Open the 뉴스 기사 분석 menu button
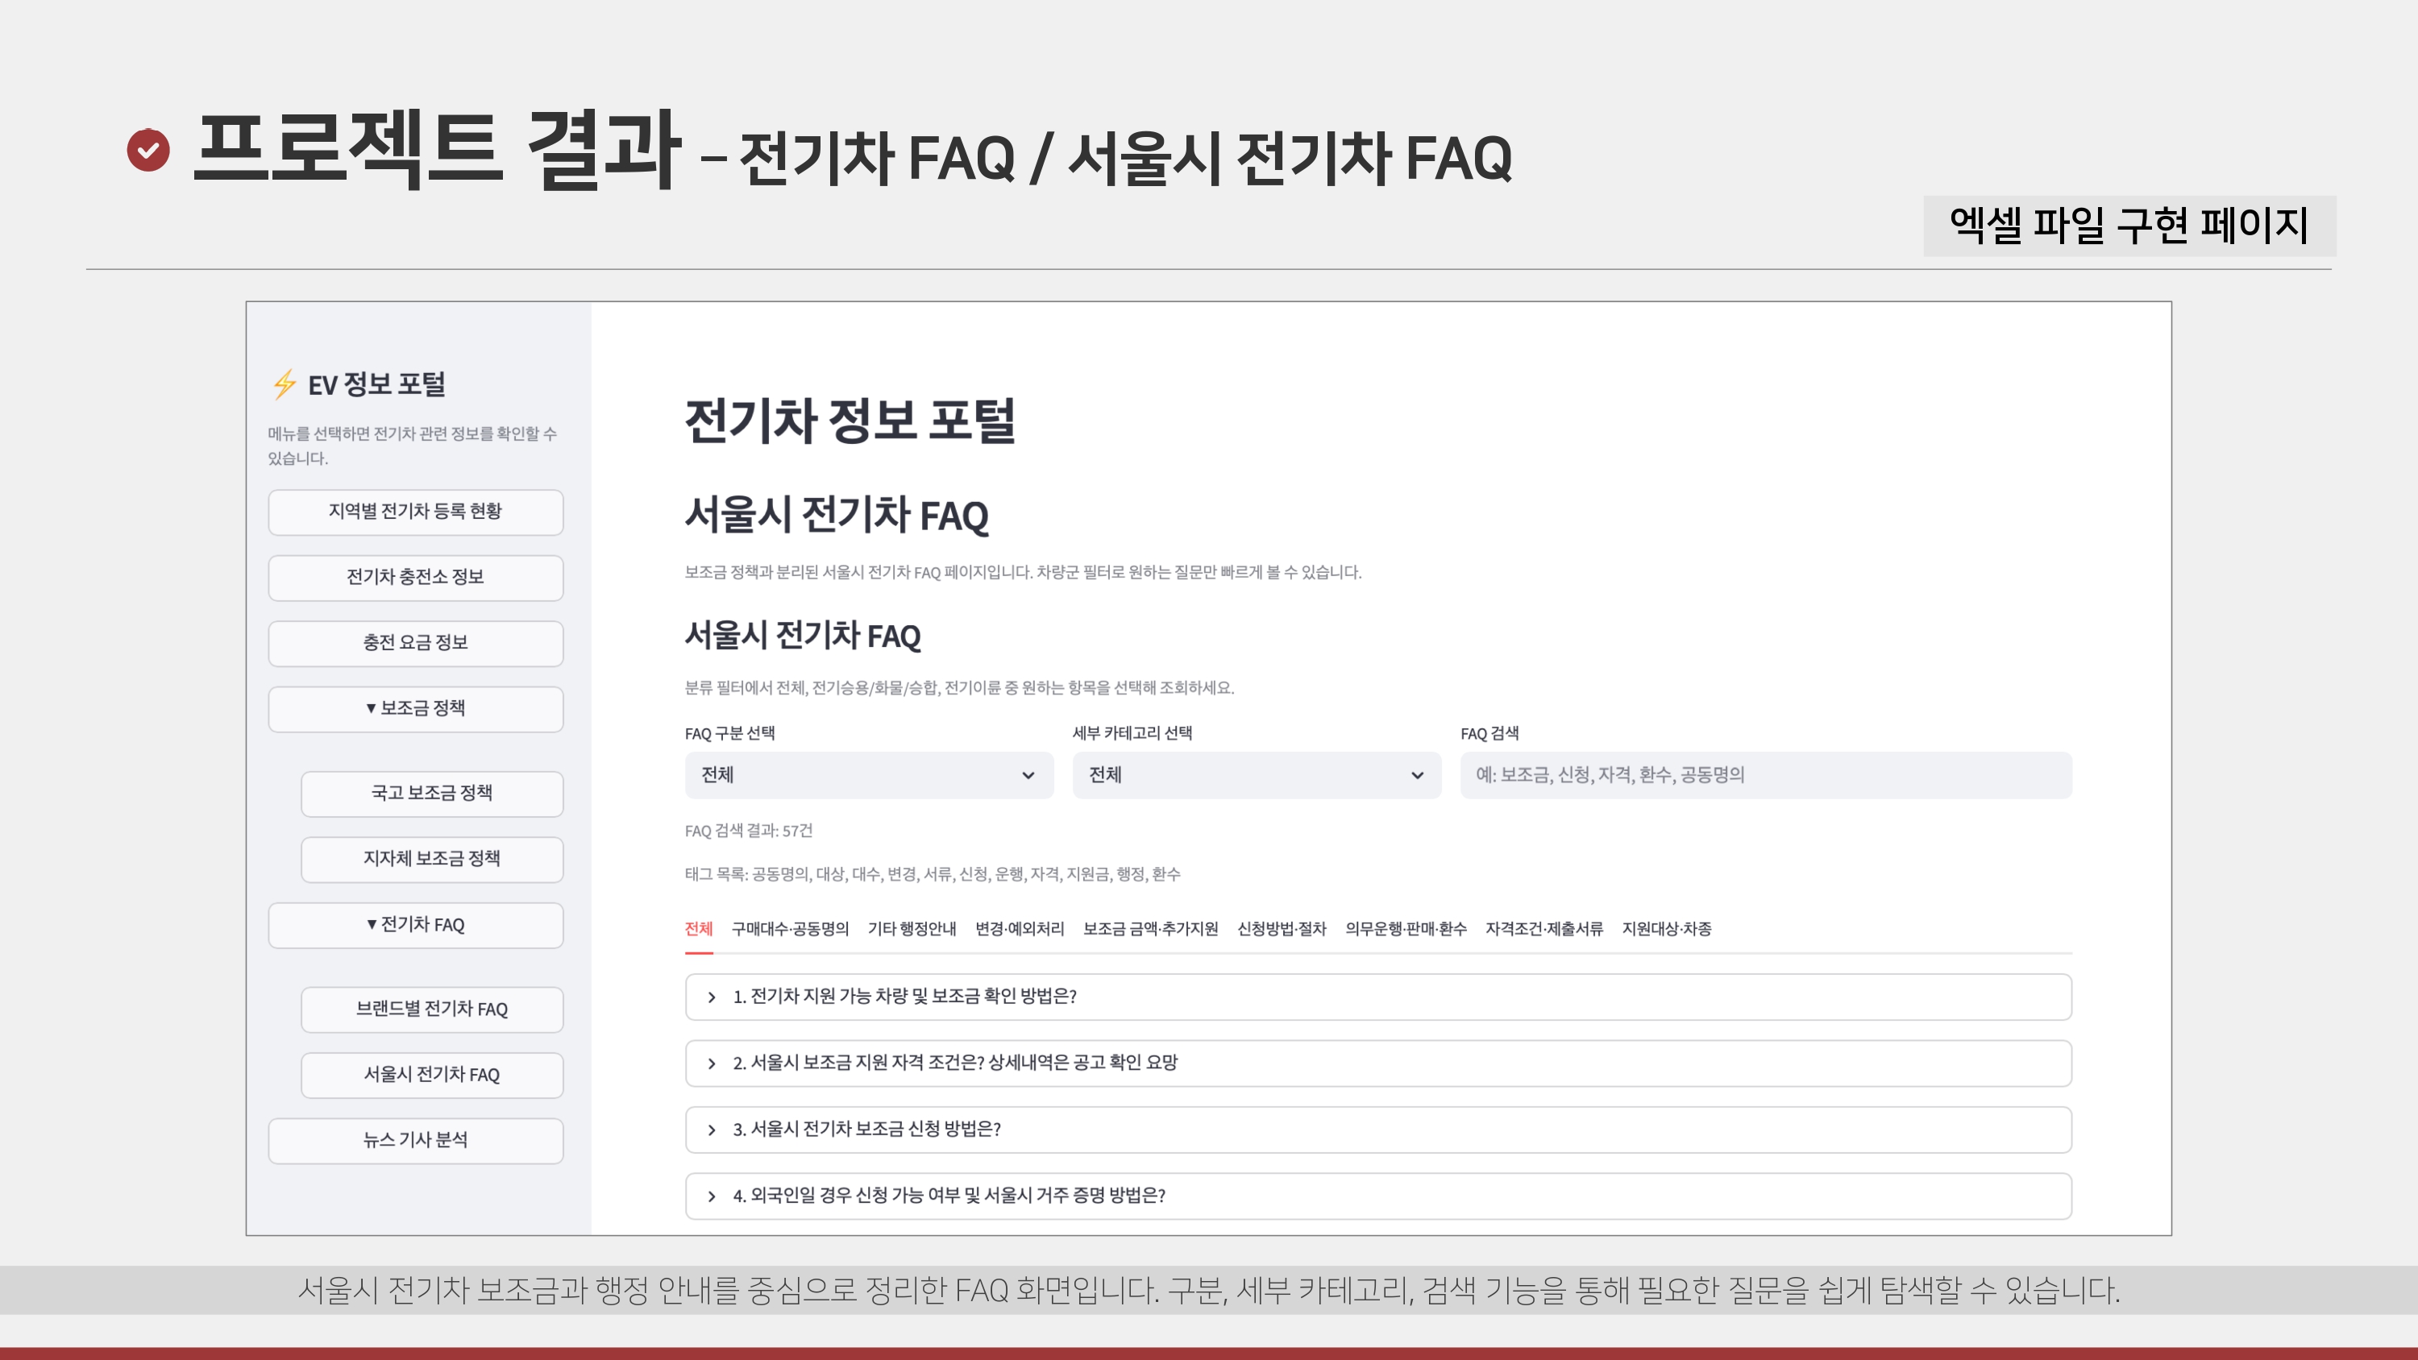Screen dimensions: 2418x1360 [415, 1140]
